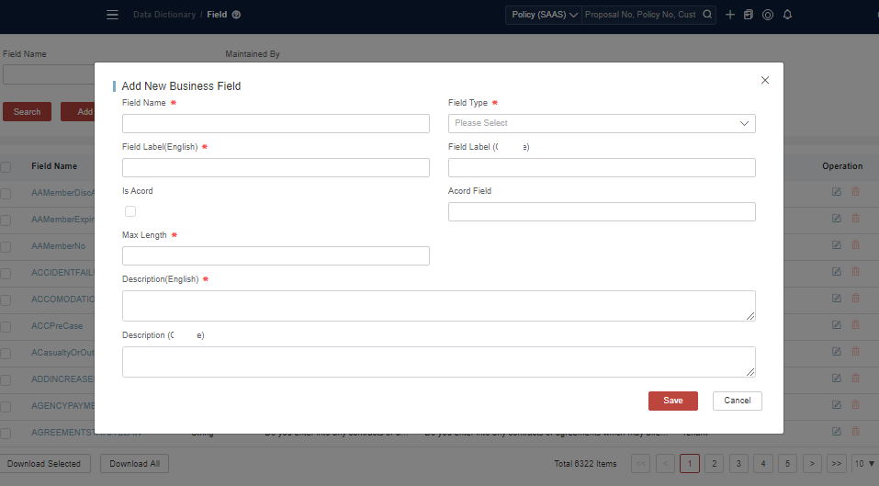Edit the AGREEMENTS row via pencil icon
The width and height of the screenshot is (879, 486).
[837, 431]
